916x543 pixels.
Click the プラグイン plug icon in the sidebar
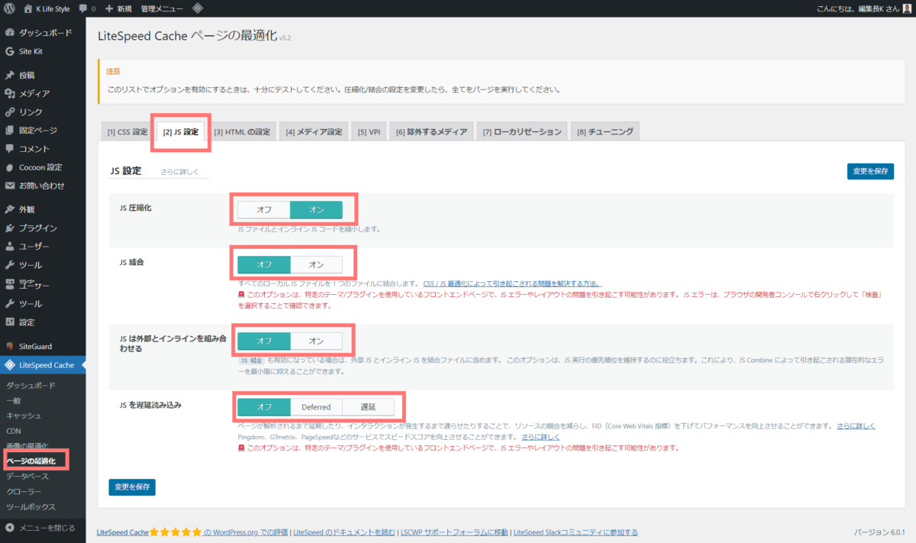[x=9, y=229]
